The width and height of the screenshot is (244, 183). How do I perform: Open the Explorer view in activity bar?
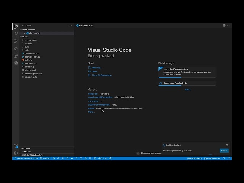point(16,26)
